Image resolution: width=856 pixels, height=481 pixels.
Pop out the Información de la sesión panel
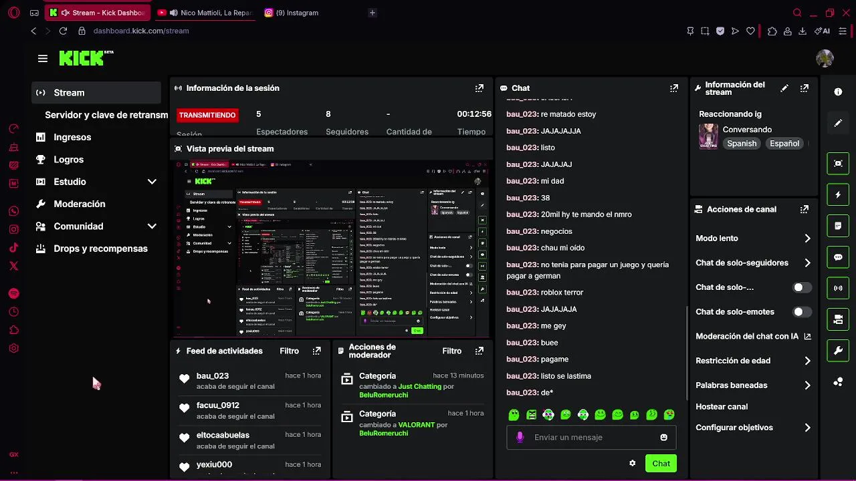[479, 88]
